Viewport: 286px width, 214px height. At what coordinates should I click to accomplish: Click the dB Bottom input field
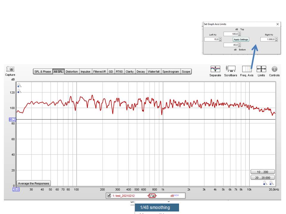[231, 45]
